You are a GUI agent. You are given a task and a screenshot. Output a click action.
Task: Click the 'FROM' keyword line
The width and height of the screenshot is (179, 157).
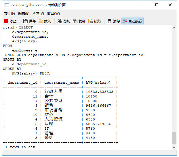pyautogui.click(x=7, y=46)
